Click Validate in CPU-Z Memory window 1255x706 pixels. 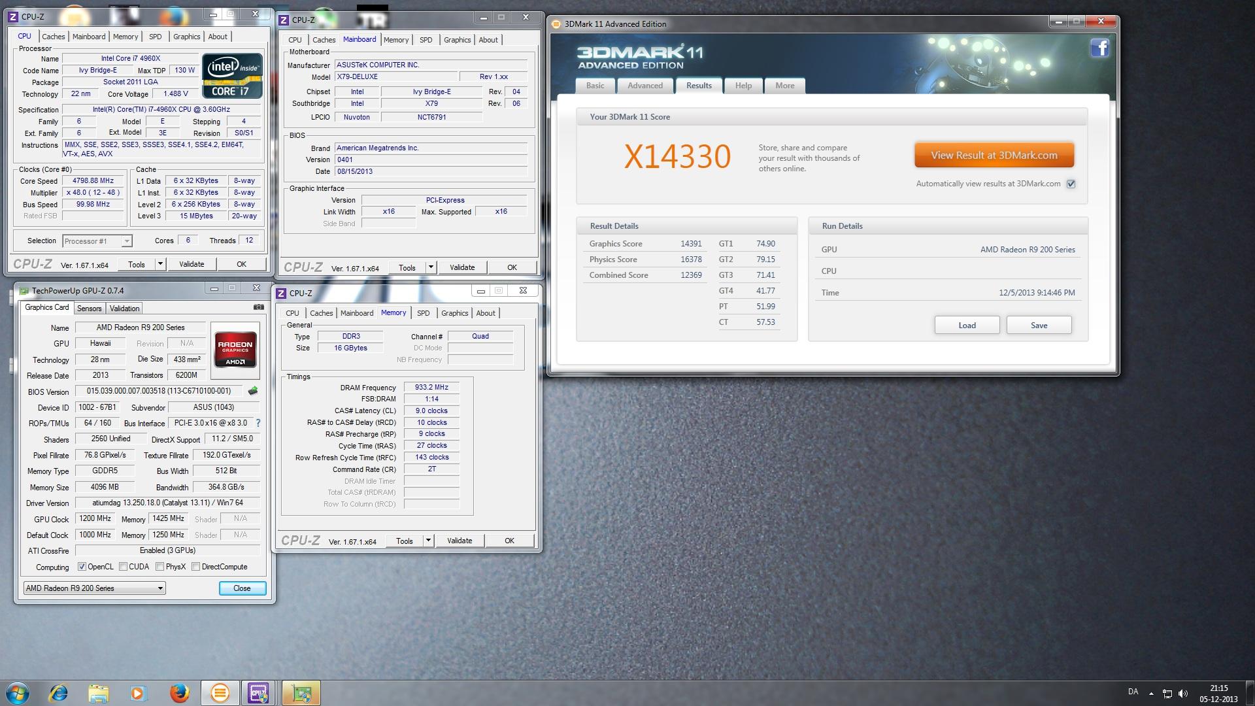click(x=460, y=541)
